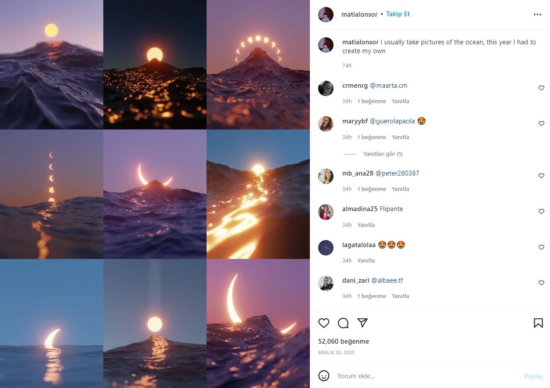This screenshot has height=388, width=550.
Task: Open the three-dot more options menu
Action: pyautogui.click(x=537, y=14)
